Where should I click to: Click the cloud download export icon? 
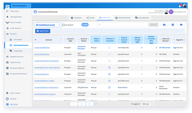[164, 25]
